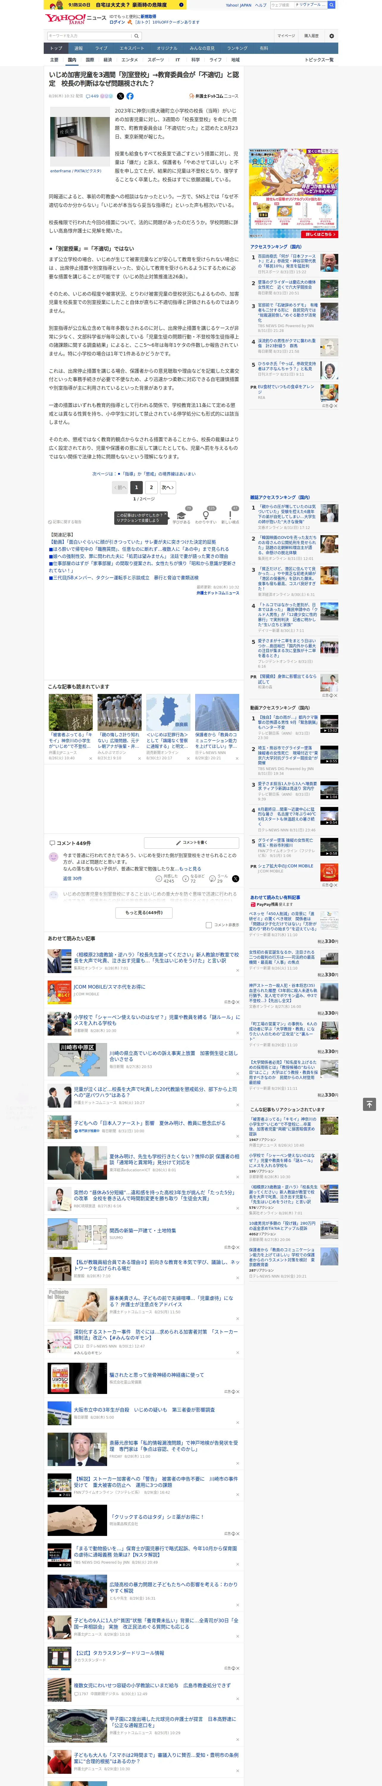
Task: Select the エキスパート navigation tab
Action: [x=132, y=49]
